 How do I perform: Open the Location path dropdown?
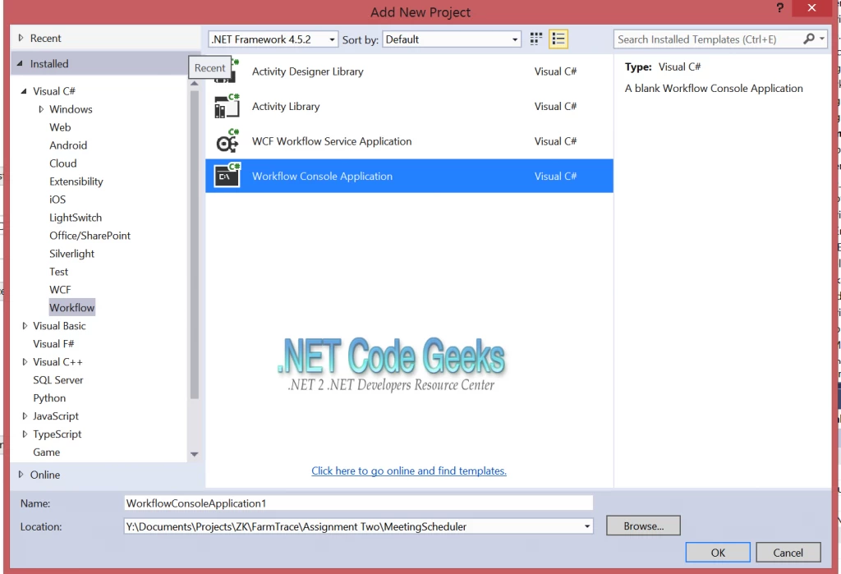(586, 526)
